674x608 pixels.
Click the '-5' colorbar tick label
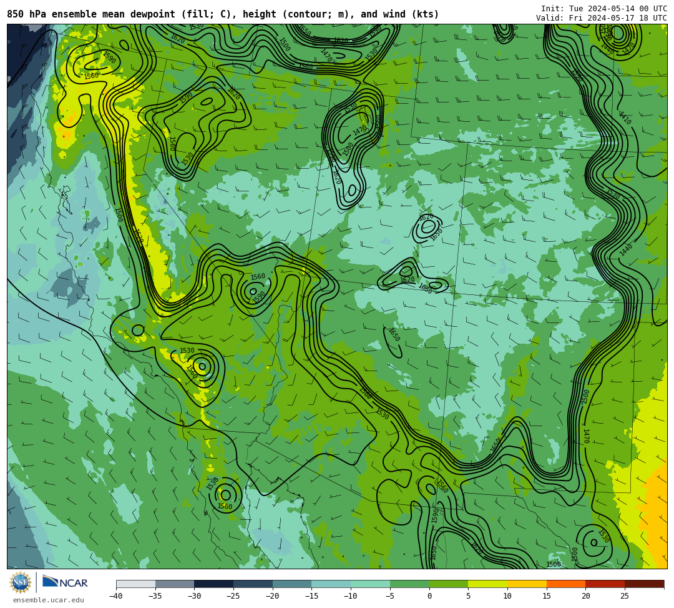(x=390, y=596)
